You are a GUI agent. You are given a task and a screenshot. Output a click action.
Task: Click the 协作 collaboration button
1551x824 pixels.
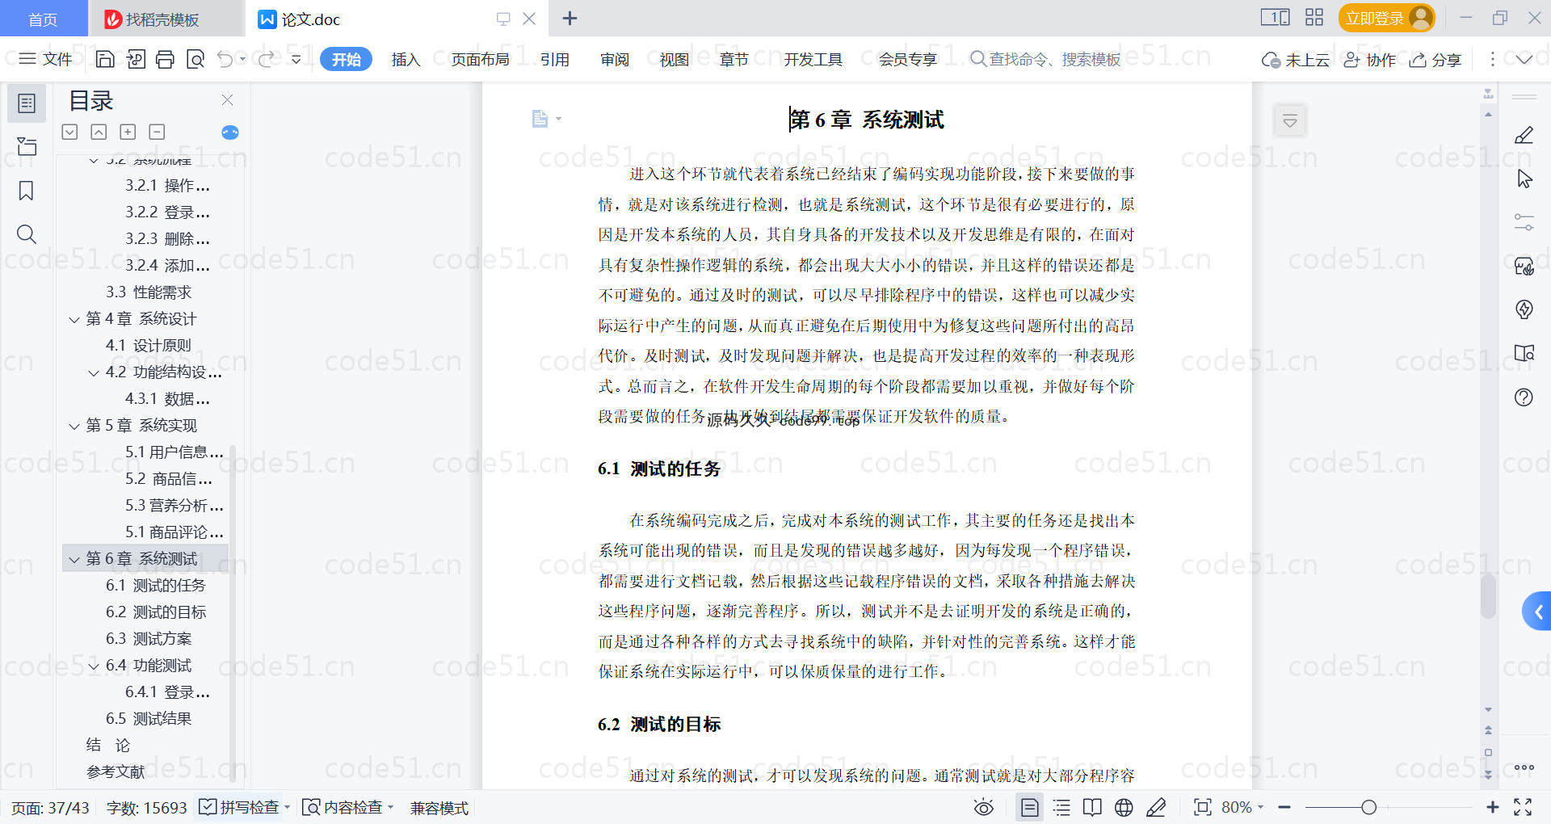(x=1369, y=59)
